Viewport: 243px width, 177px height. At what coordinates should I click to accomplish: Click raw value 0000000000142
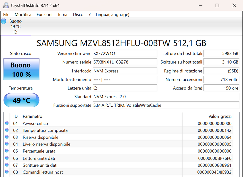click(214, 130)
